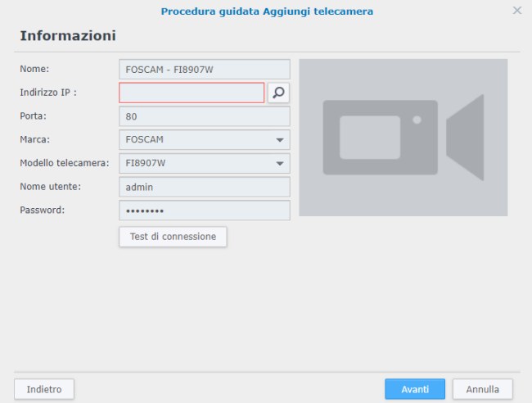The height and width of the screenshot is (403, 532).
Task: Click the Procedura guidata Aggiungi telecamera title
Action: click(267, 11)
